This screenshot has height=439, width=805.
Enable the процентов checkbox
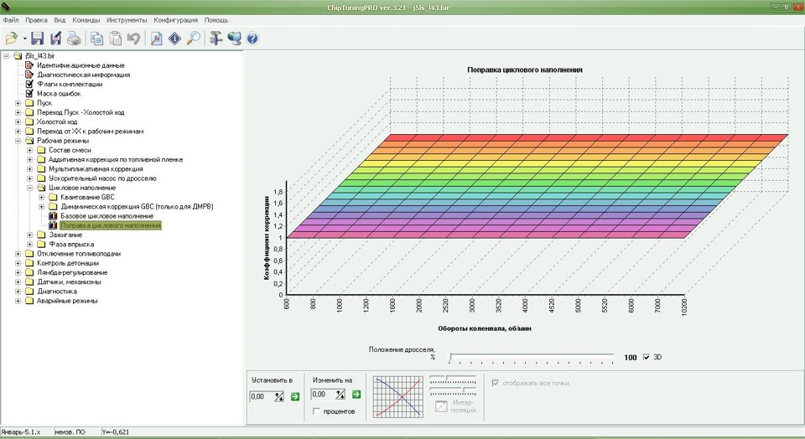click(316, 411)
